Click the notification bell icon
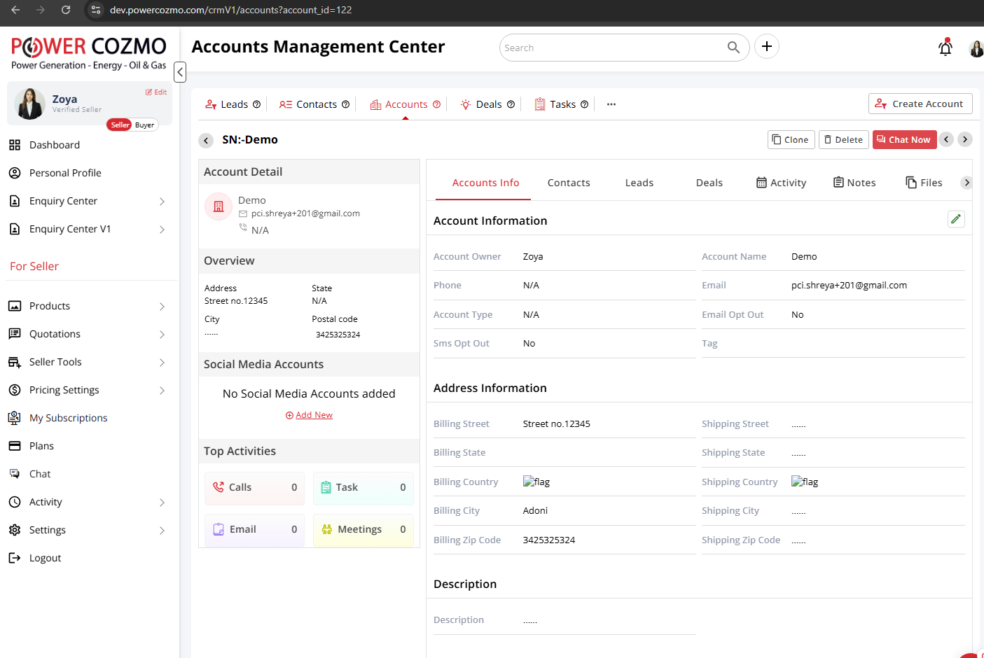The height and width of the screenshot is (658, 984). click(x=945, y=48)
